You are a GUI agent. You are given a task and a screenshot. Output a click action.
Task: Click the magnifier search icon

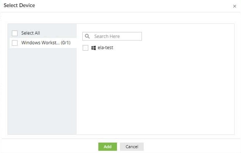coord(88,36)
